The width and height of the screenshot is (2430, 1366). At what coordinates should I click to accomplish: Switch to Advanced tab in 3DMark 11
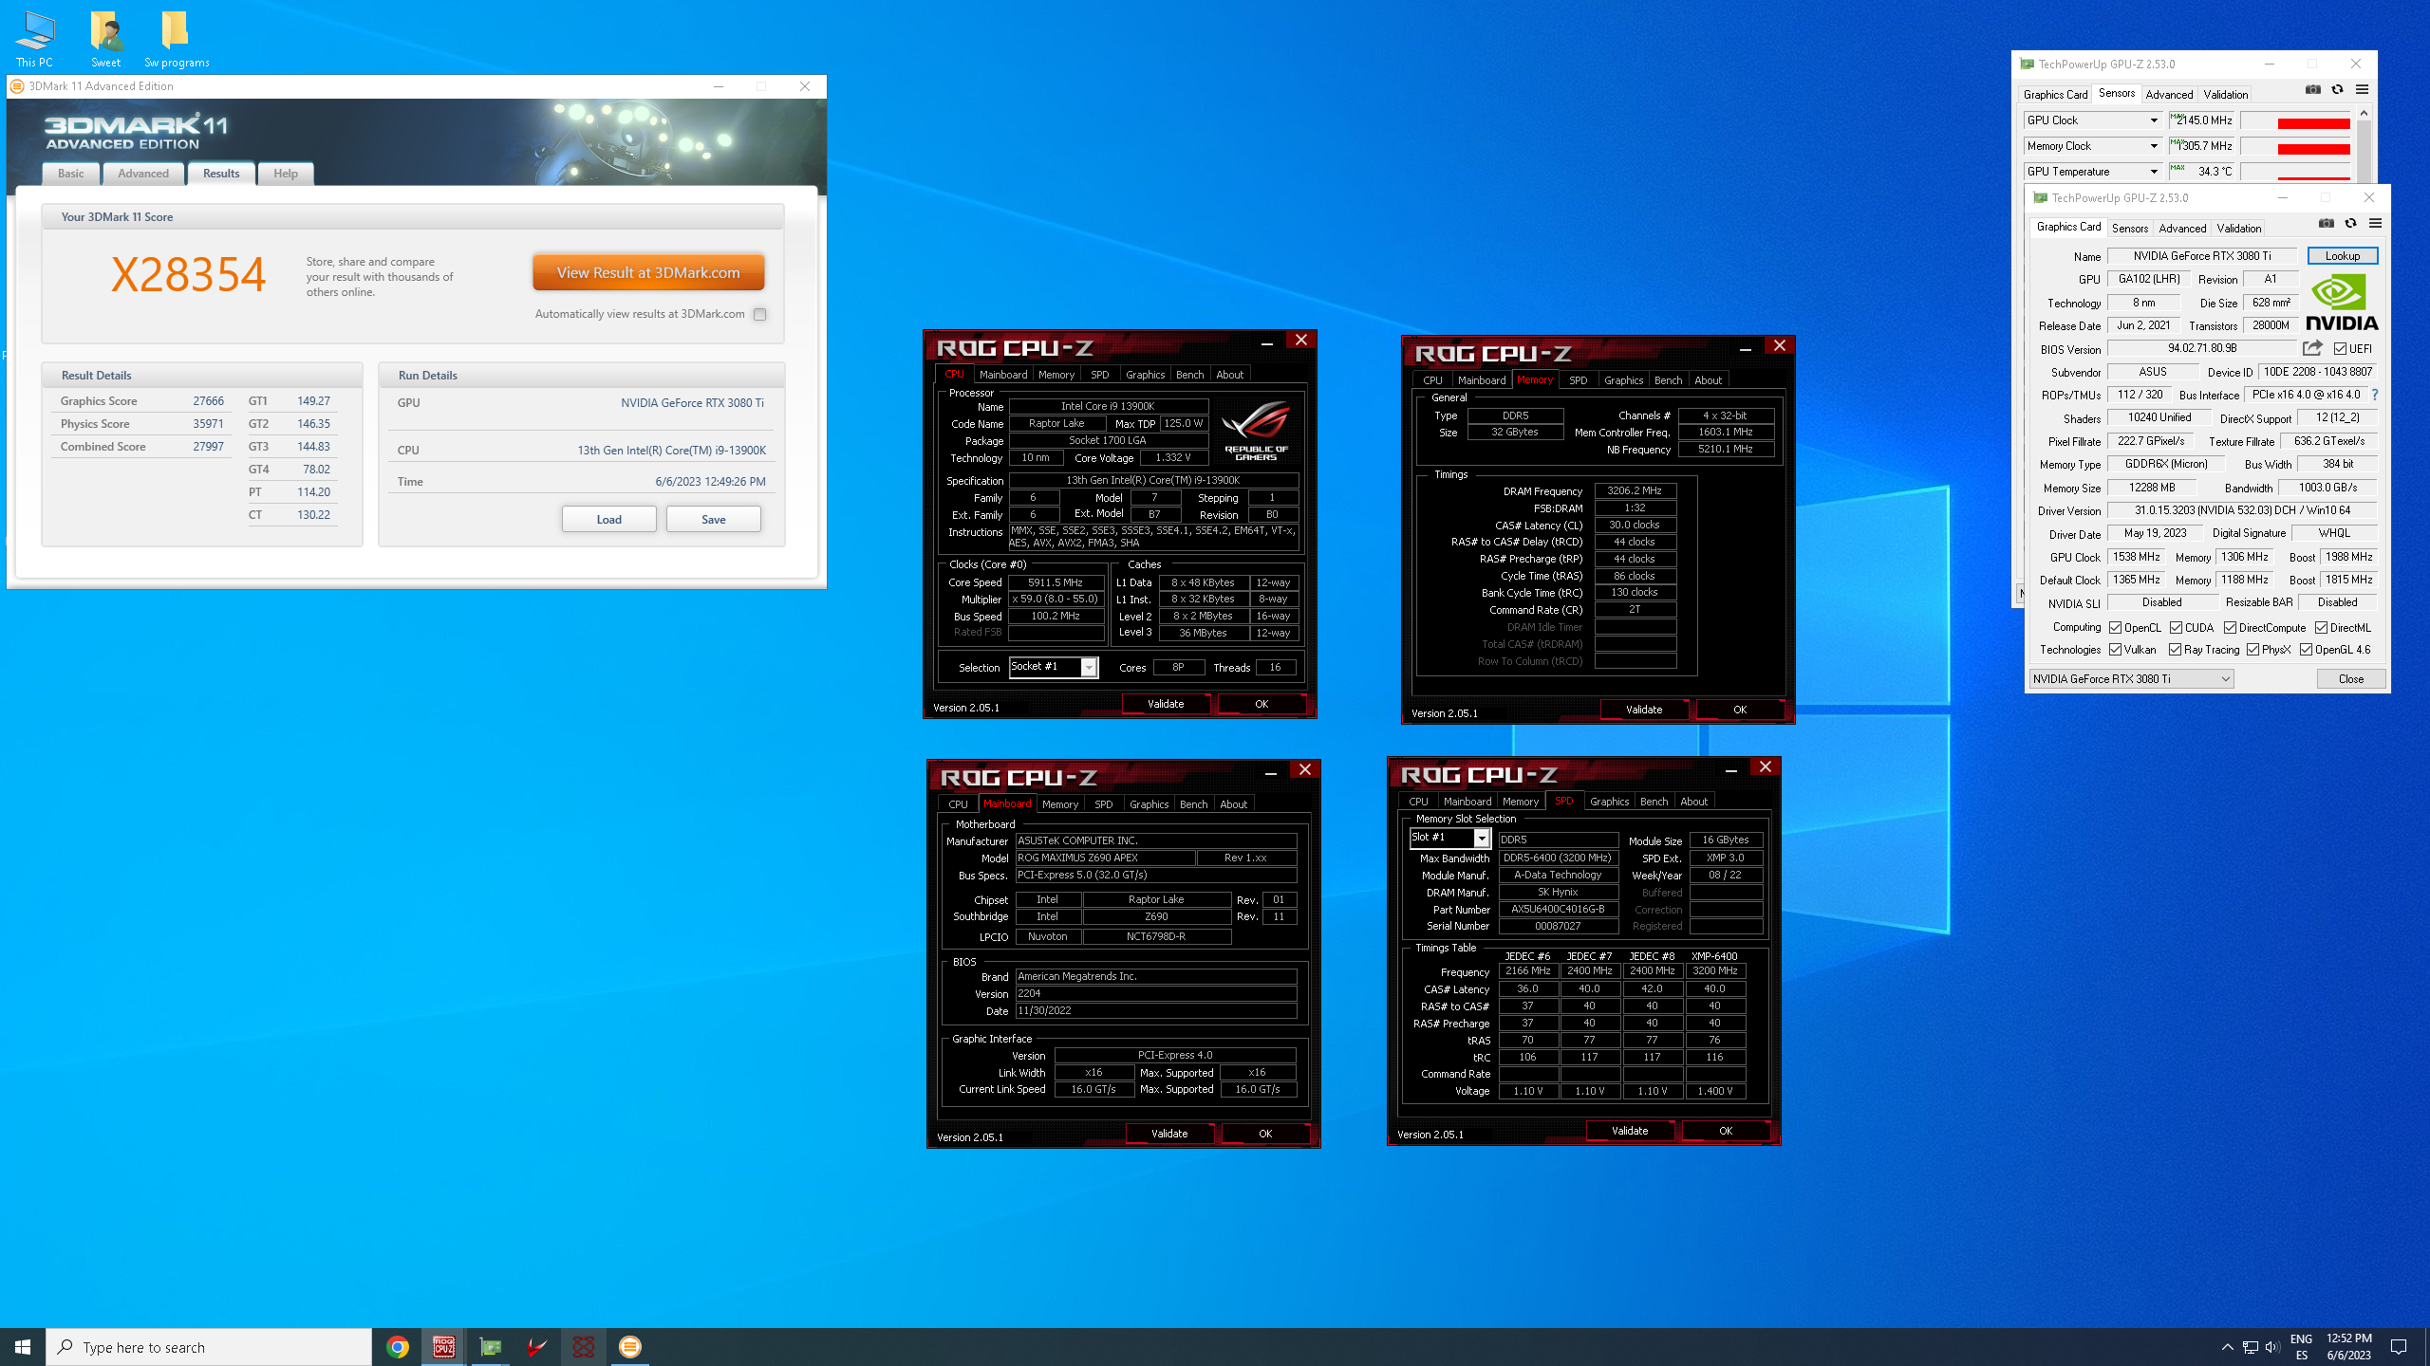(x=143, y=174)
